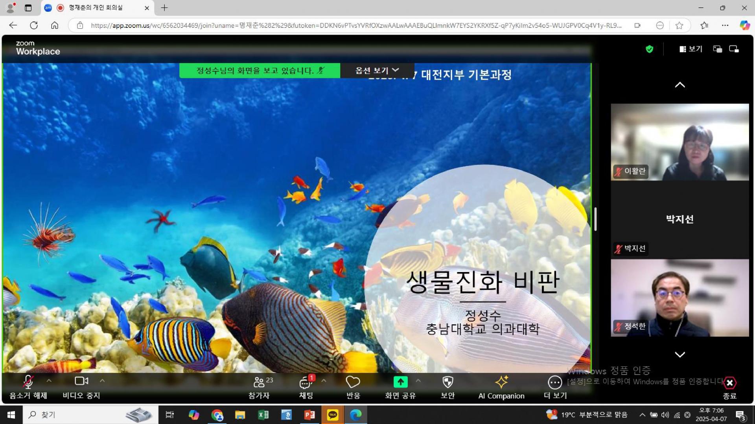The image size is (755, 424).
Task: Stop video with 비디오 중지 button
Action: (x=81, y=387)
